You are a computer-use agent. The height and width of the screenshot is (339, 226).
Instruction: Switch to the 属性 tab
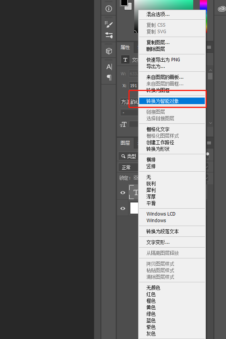pos(125,47)
